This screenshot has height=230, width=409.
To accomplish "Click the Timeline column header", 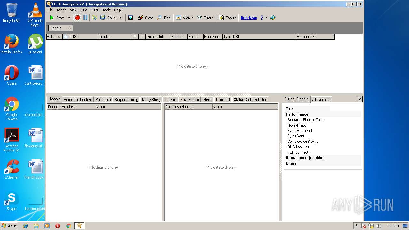I will coord(115,37).
